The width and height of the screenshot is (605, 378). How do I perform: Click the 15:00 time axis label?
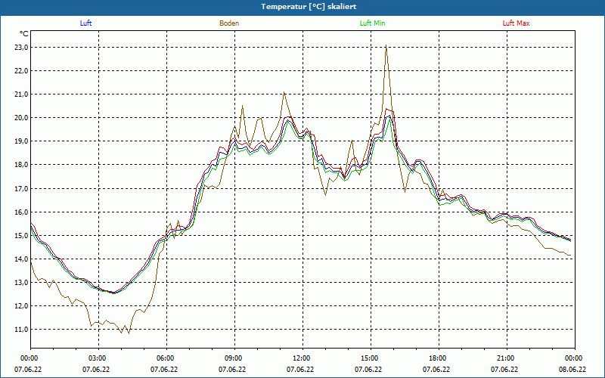tap(369, 358)
